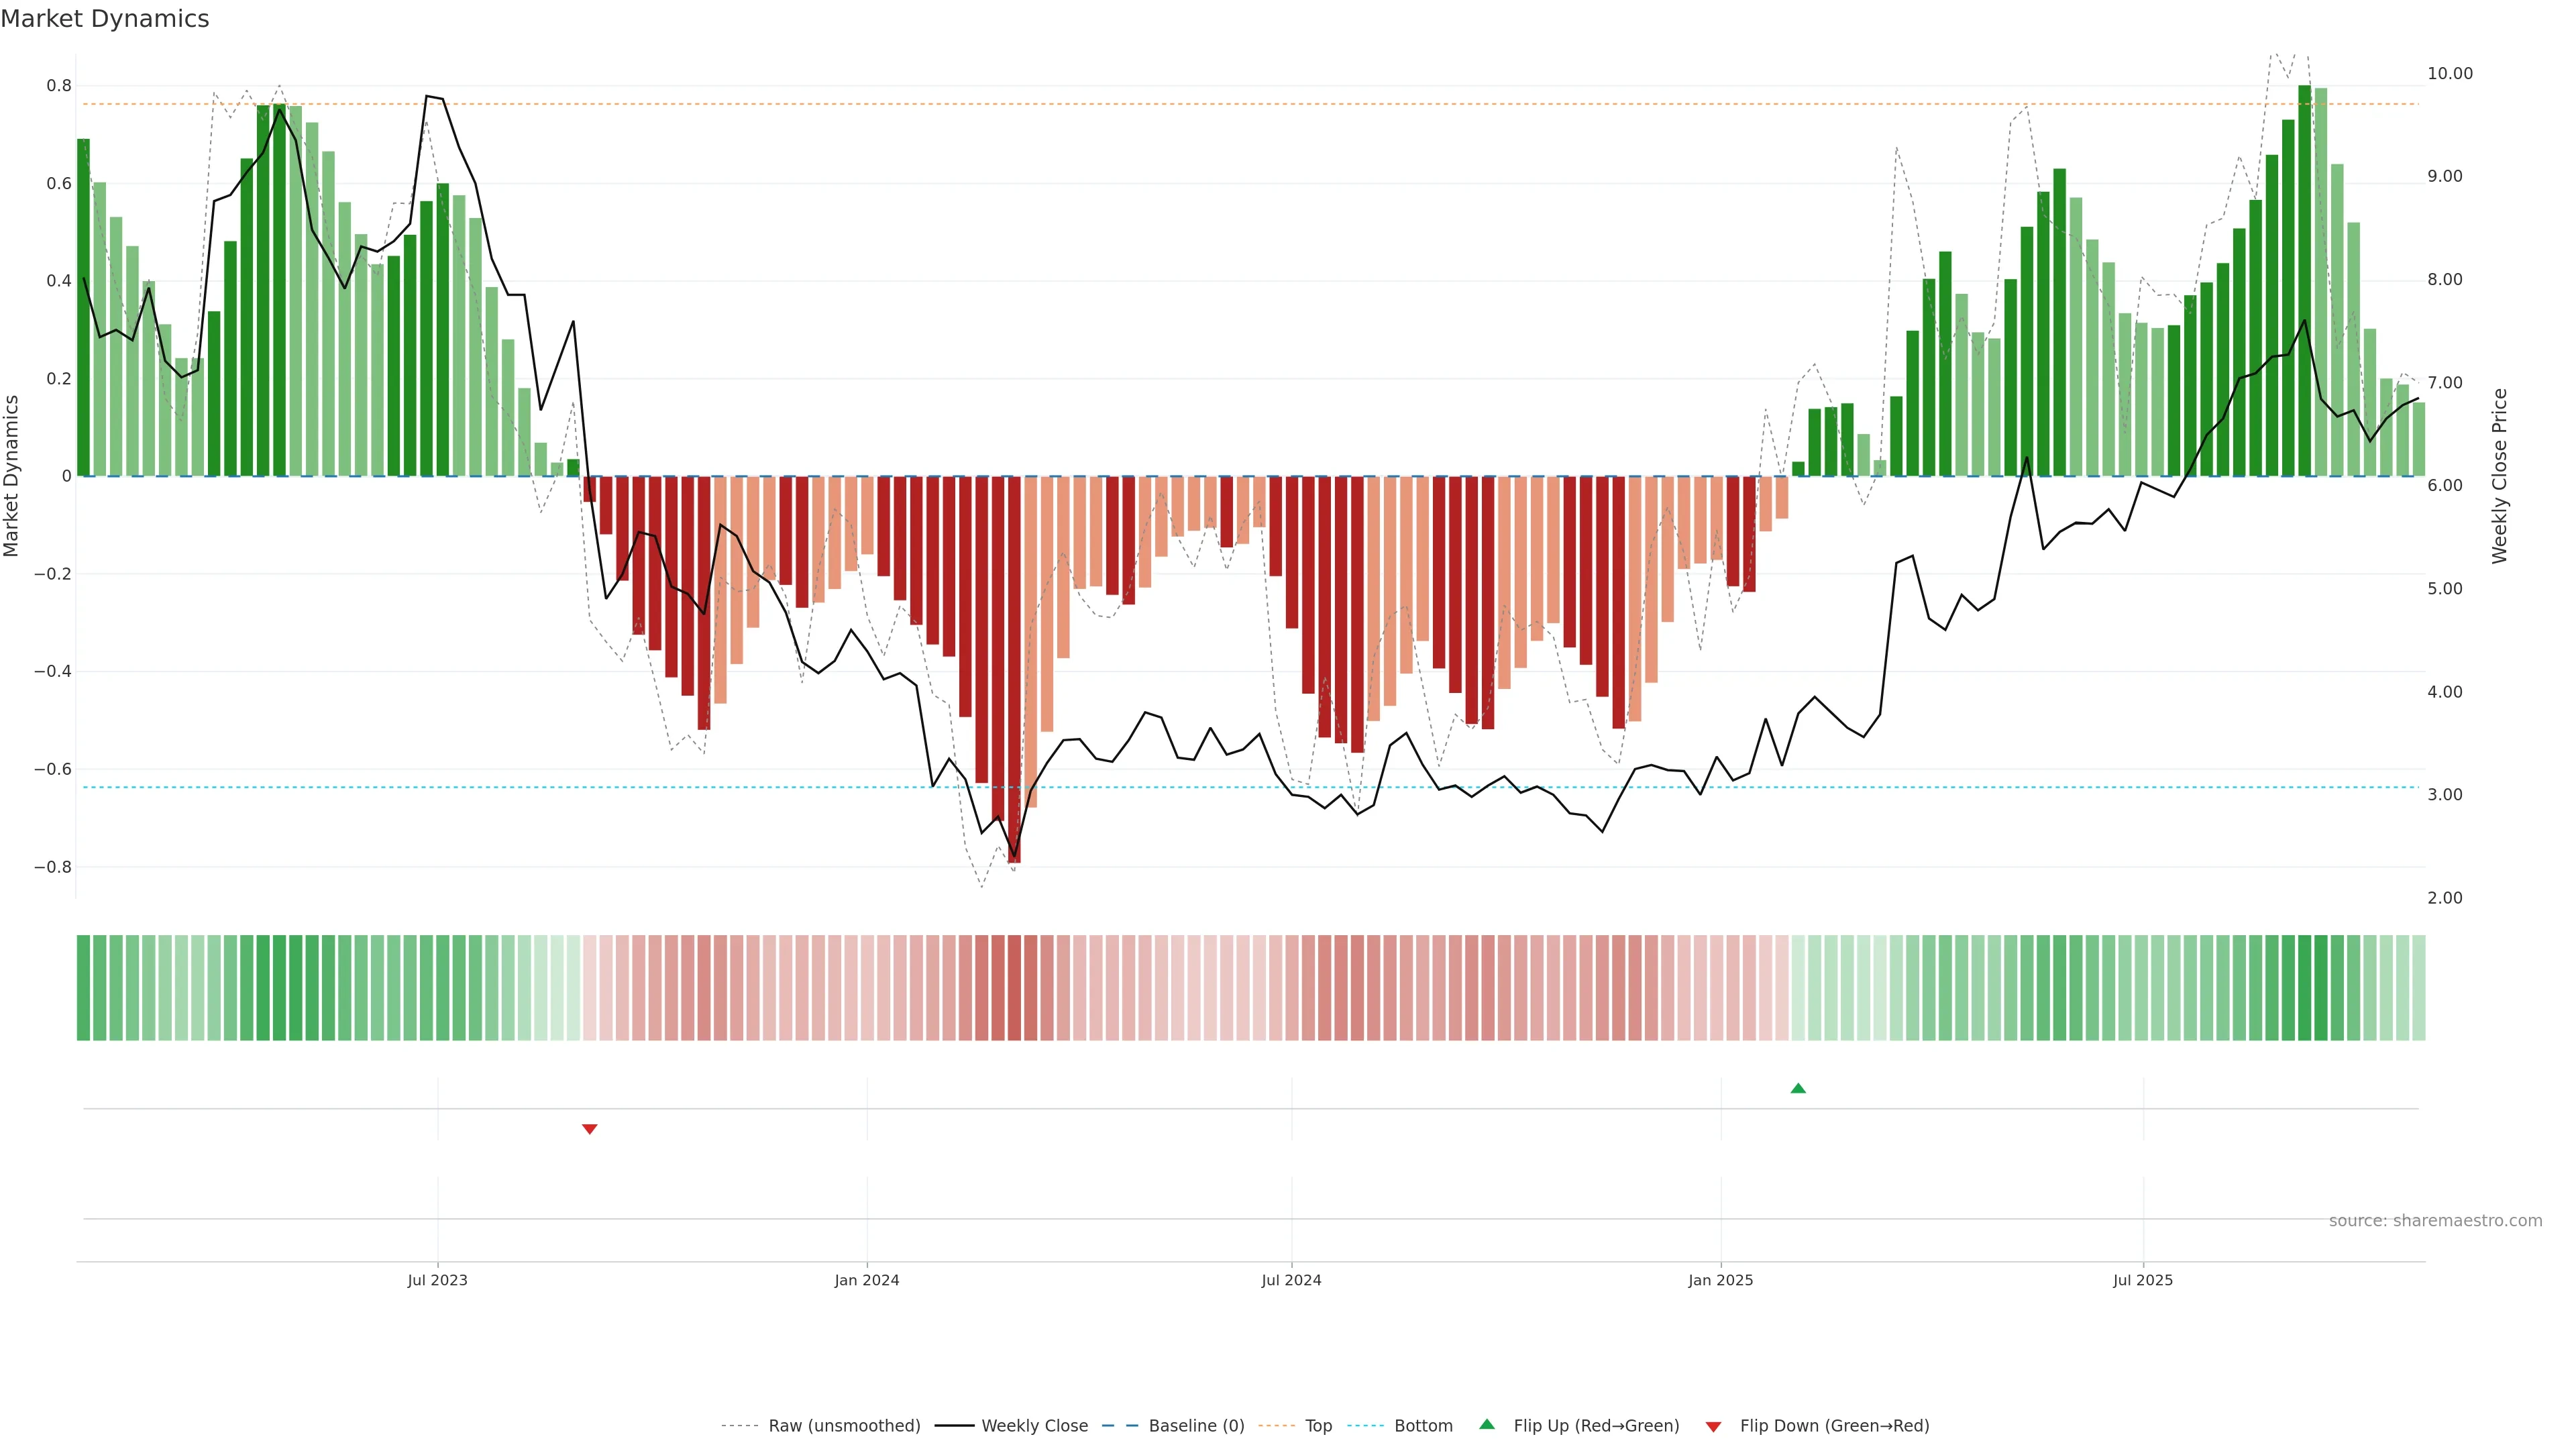Click the Jul 2023 axis label
The width and height of the screenshot is (2576, 1449).
[x=437, y=1280]
